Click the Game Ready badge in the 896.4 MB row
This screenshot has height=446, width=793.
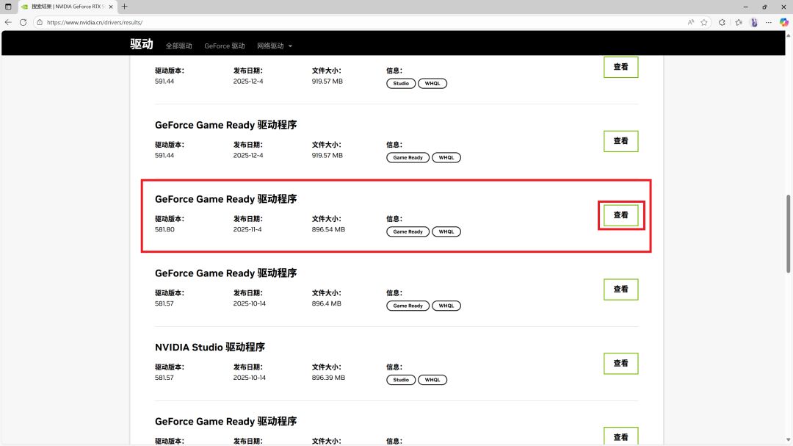point(408,306)
